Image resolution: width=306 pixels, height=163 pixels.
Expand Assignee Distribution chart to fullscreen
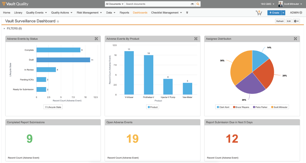[x=295, y=39]
